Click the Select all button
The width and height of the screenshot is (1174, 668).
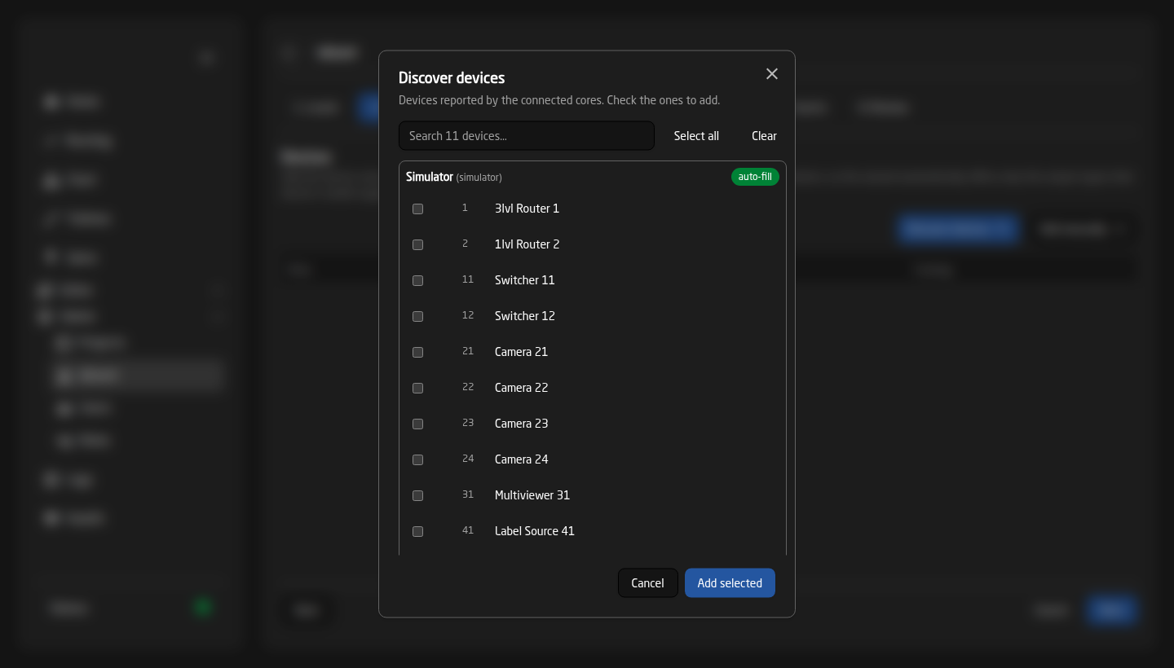tap(696, 136)
